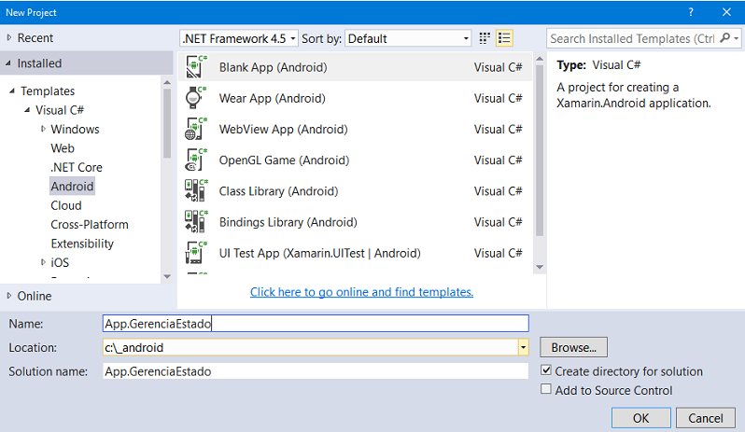
Task: Expand the iOS tree node arrow
Action: (x=43, y=262)
